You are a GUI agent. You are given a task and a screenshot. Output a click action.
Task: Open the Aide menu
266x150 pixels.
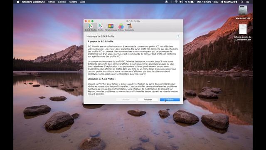click(x=82, y=2)
